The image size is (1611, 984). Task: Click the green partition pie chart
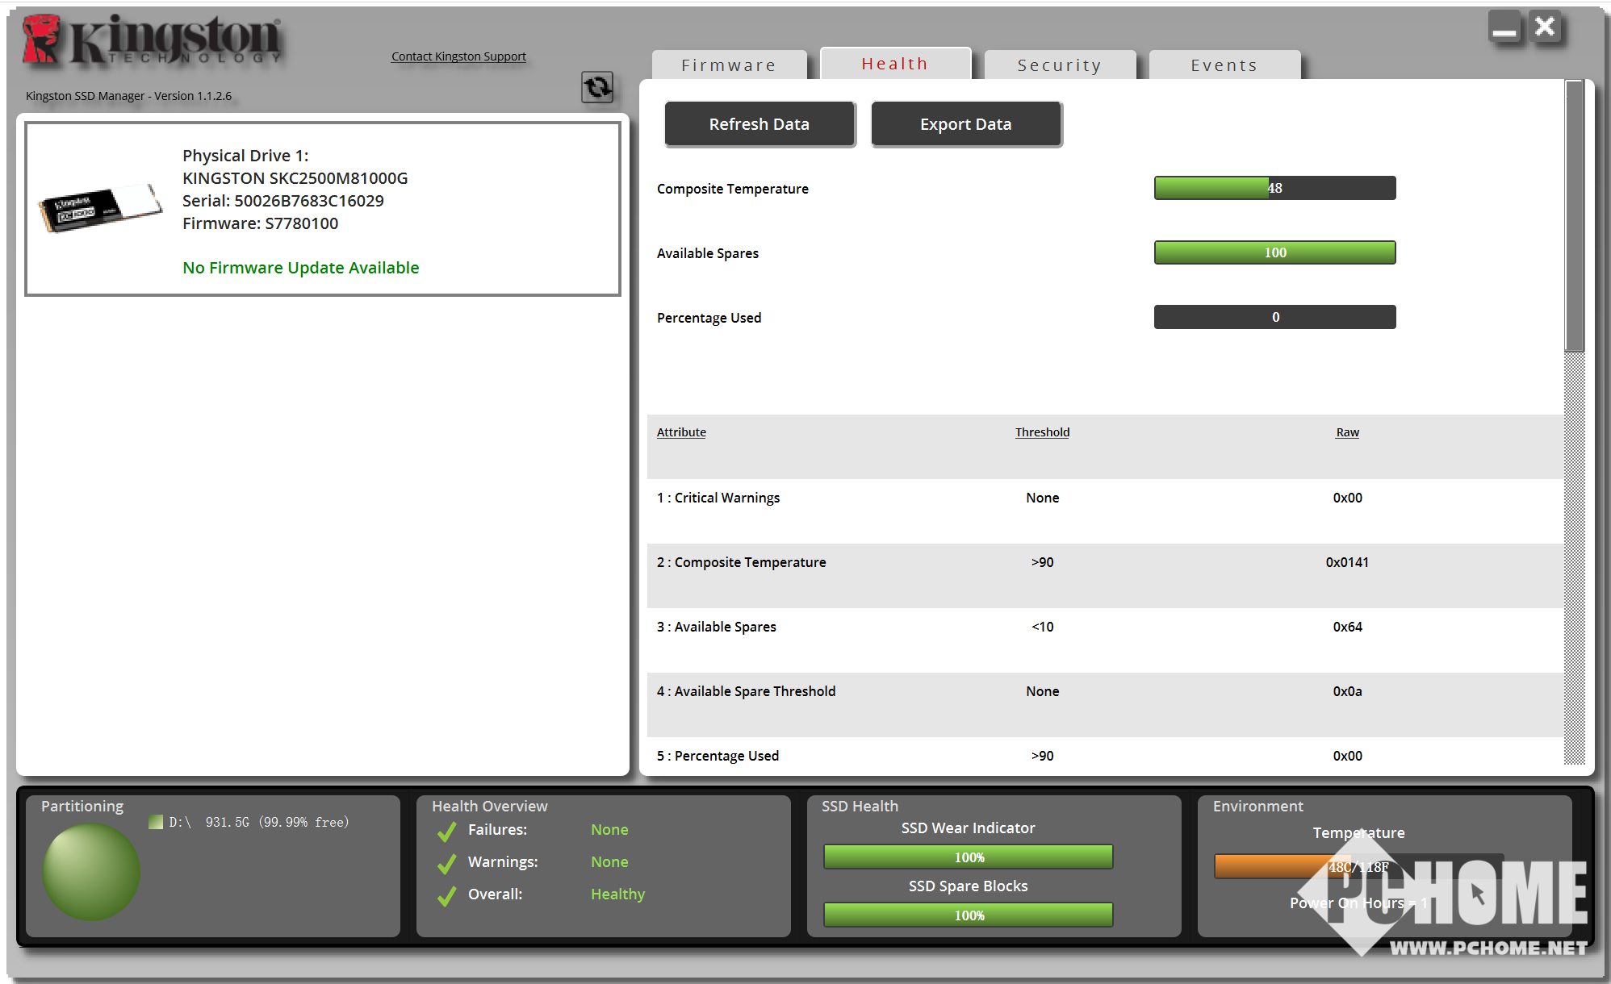point(91,872)
